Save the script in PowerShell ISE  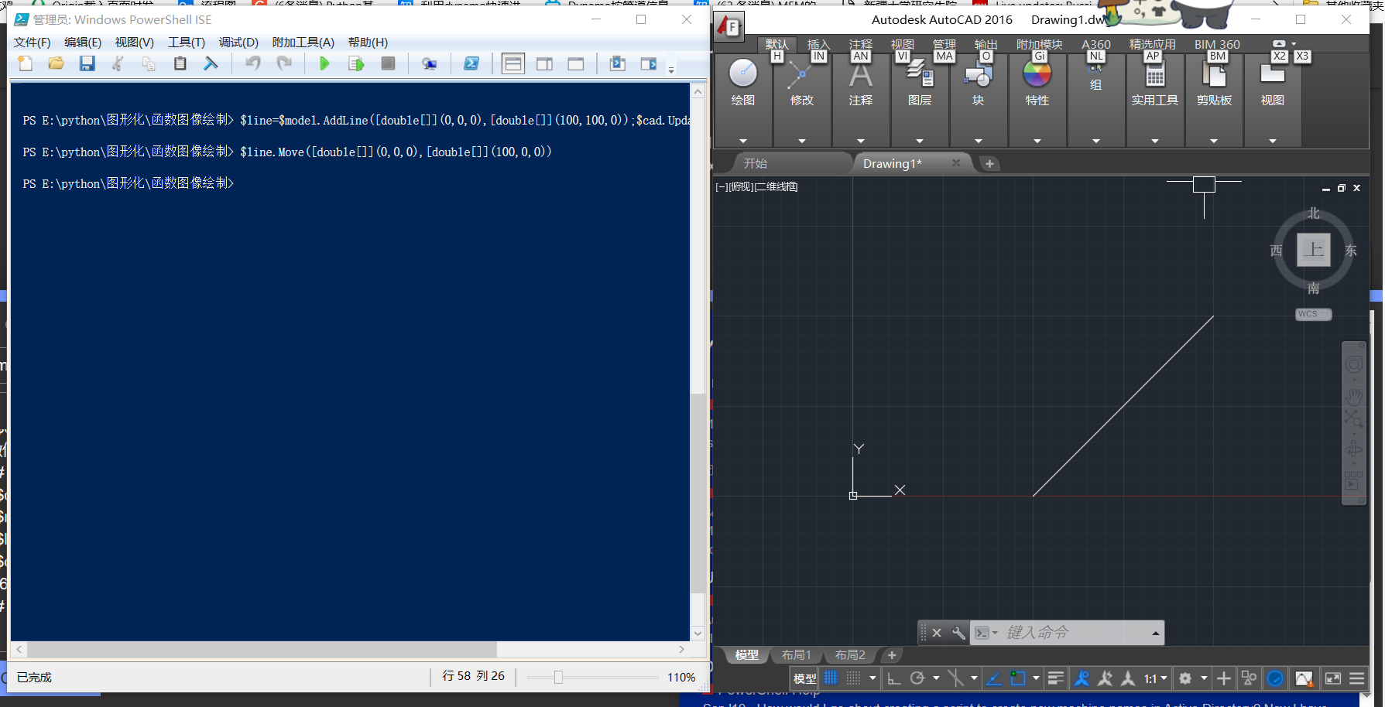click(x=87, y=63)
